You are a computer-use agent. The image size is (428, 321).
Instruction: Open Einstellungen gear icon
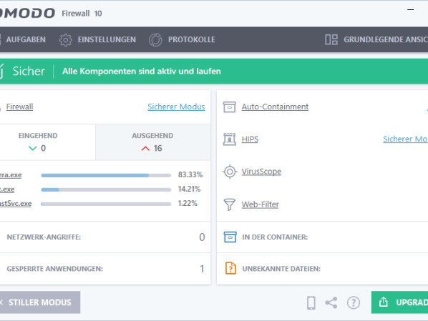pos(66,40)
